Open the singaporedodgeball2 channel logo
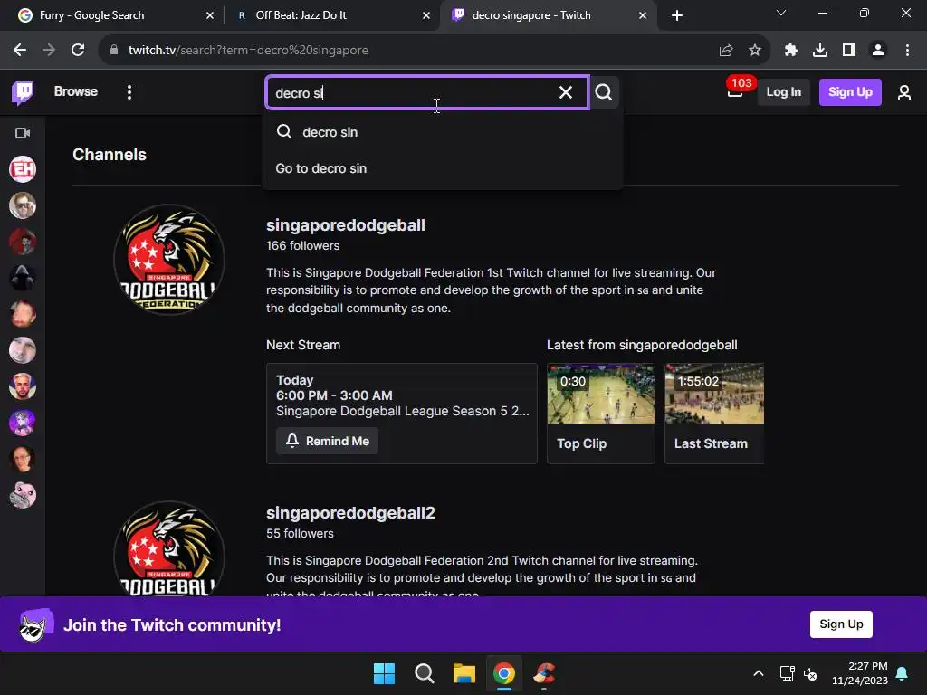This screenshot has width=927, height=695. pos(169,548)
